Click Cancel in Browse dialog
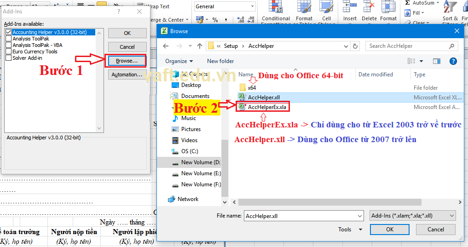 click(x=436, y=230)
